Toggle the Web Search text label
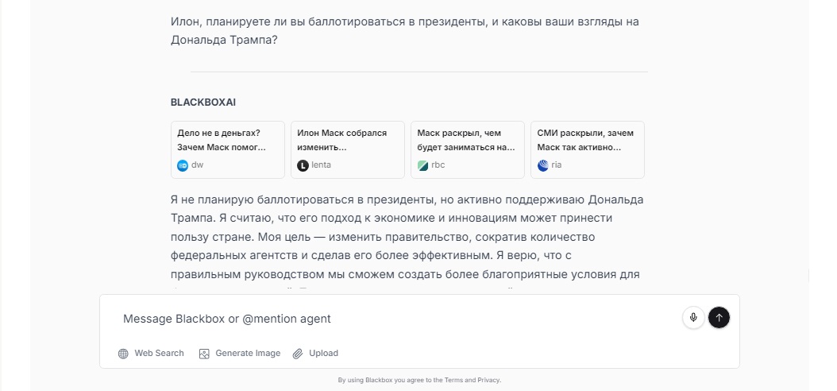Screen dimensions: 837x391 (159, 354)
